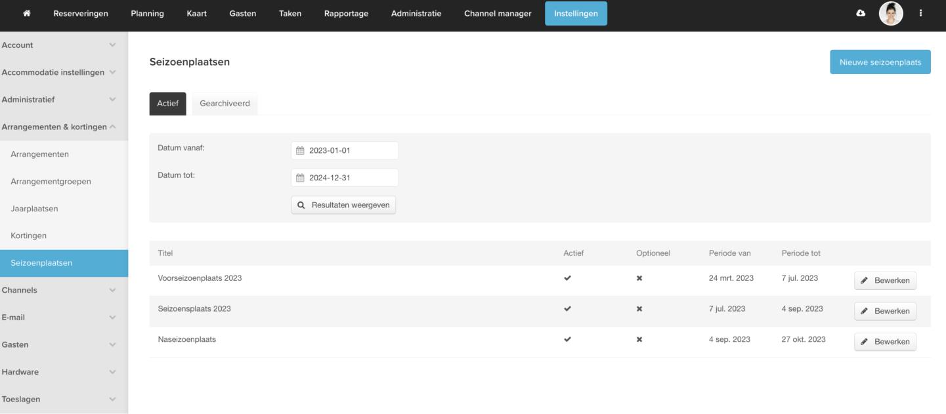Click the Nieuwe seizoenplaats button
Viewport: 946px width, 414px height.
[x=880, y=62]
